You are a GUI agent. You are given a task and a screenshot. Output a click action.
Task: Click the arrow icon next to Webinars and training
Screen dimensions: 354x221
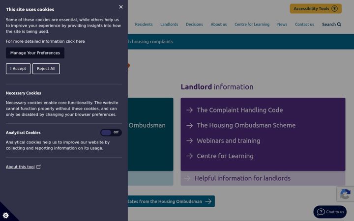click(190, 141)
